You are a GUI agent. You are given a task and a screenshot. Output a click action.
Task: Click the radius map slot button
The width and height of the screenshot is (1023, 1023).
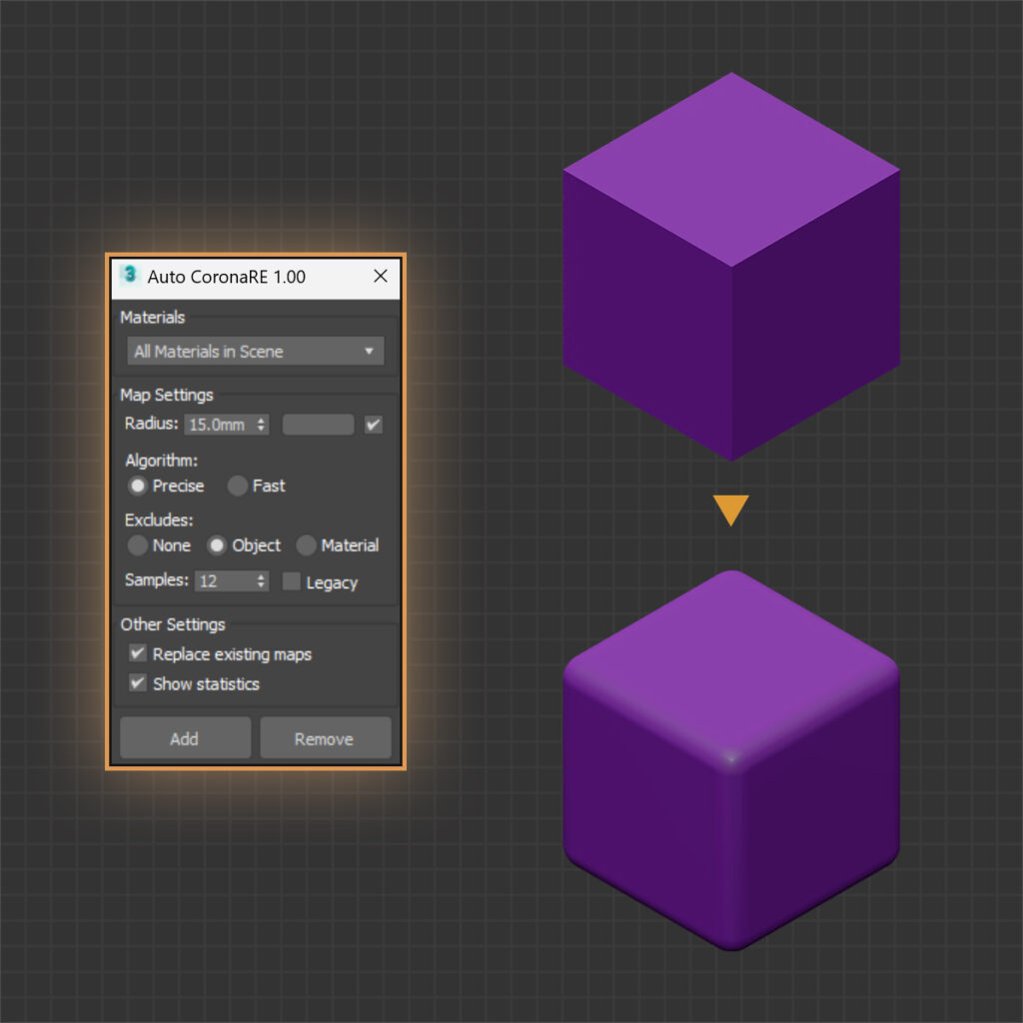click(319, 425)
